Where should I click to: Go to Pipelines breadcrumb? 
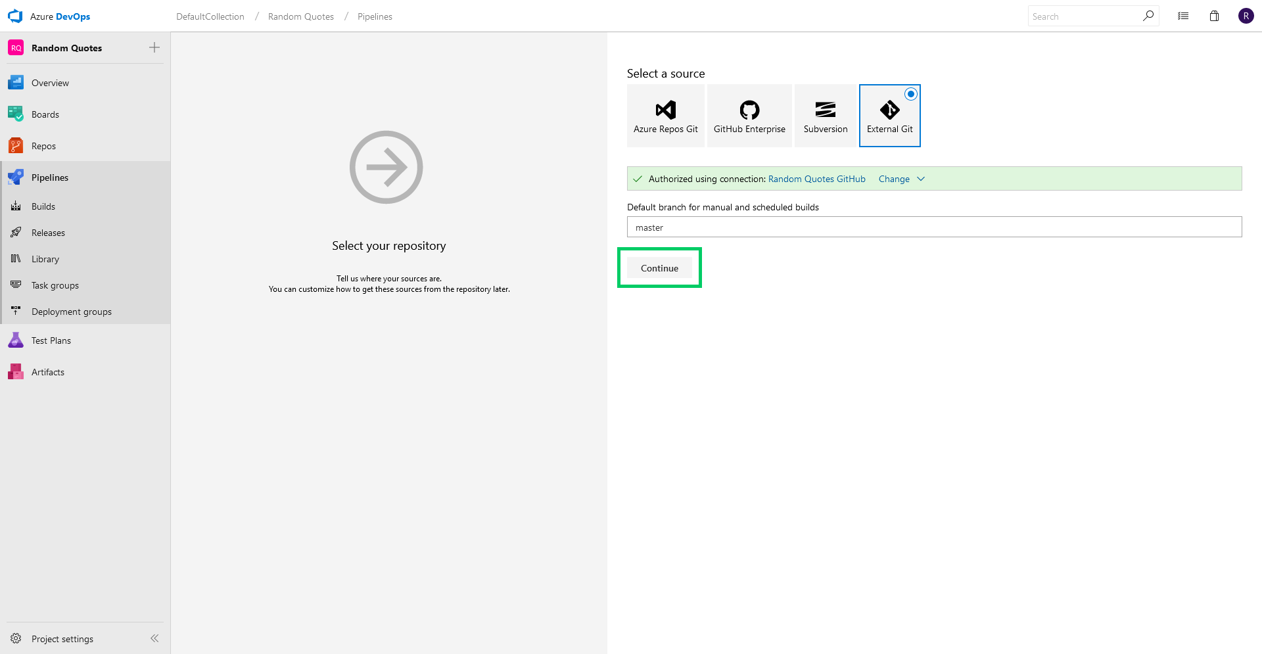pyautogui.click(x=375, y=16)
